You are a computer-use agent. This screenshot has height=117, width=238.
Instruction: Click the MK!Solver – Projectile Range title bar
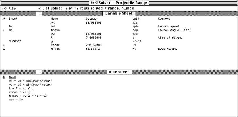click(119, 3)
